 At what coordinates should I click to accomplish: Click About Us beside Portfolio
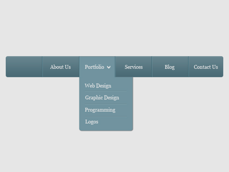point(61,67)
